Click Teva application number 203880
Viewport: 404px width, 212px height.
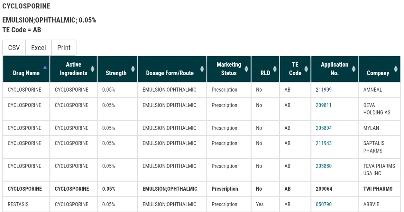(x=324, y=166)
